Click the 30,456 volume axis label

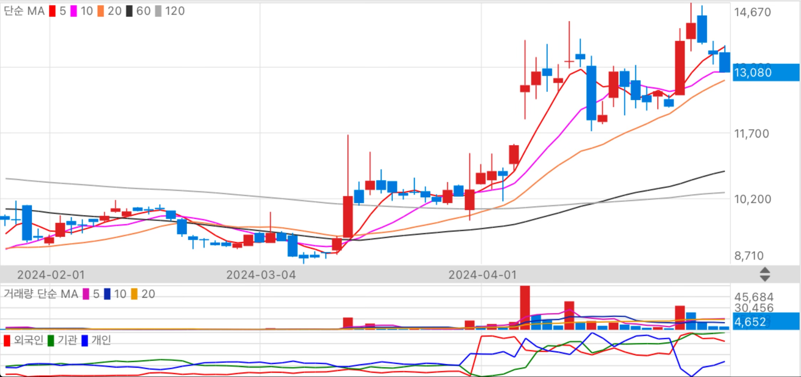[x=754, y=307]
